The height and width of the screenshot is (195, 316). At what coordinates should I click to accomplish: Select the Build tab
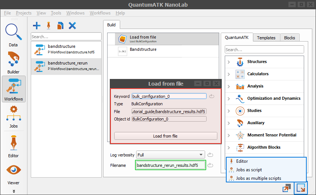click(x=111, y=25)
